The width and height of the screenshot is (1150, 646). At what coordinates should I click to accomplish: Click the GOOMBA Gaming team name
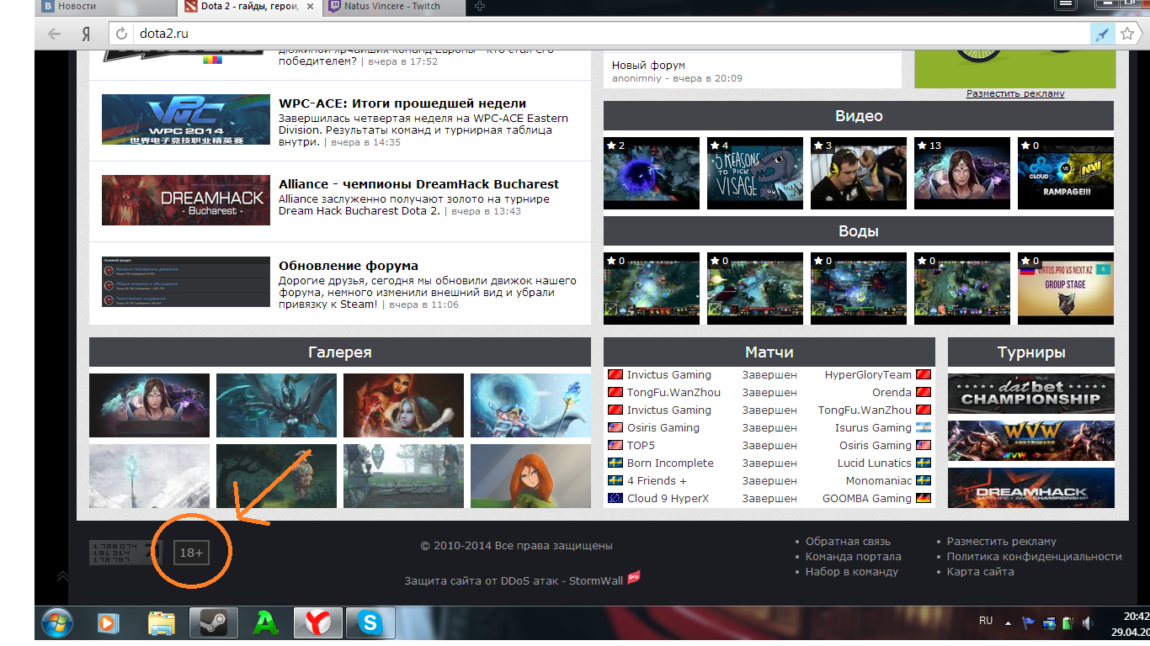[867, 499]
